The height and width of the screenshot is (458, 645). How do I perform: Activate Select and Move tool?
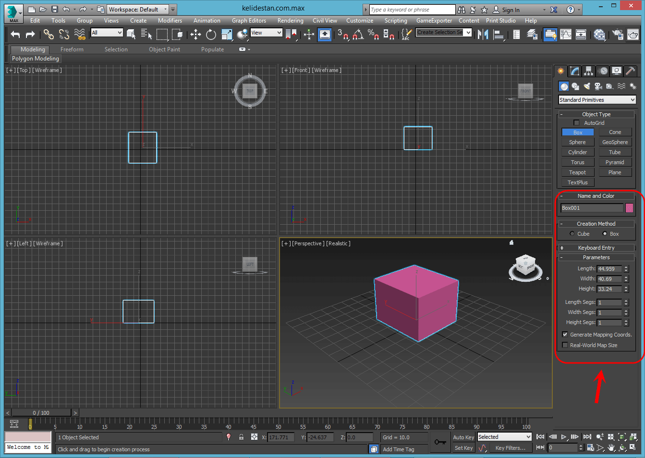coord(195,34)
